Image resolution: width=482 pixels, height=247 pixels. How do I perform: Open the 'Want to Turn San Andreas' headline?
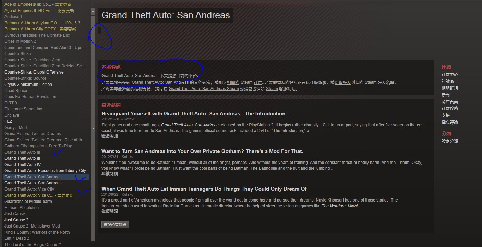(x=202, y=151)
